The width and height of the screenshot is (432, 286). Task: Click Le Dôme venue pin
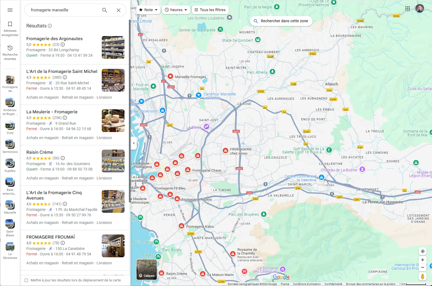(207, 127)
